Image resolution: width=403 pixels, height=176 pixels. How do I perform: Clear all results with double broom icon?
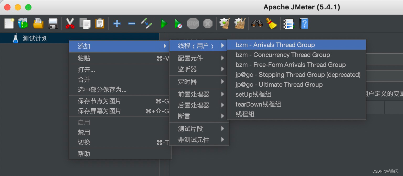point(240,24)
